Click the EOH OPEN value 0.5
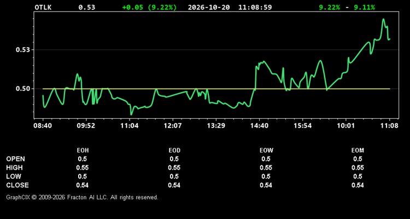 pyautogui.click(x=83, y=159)
